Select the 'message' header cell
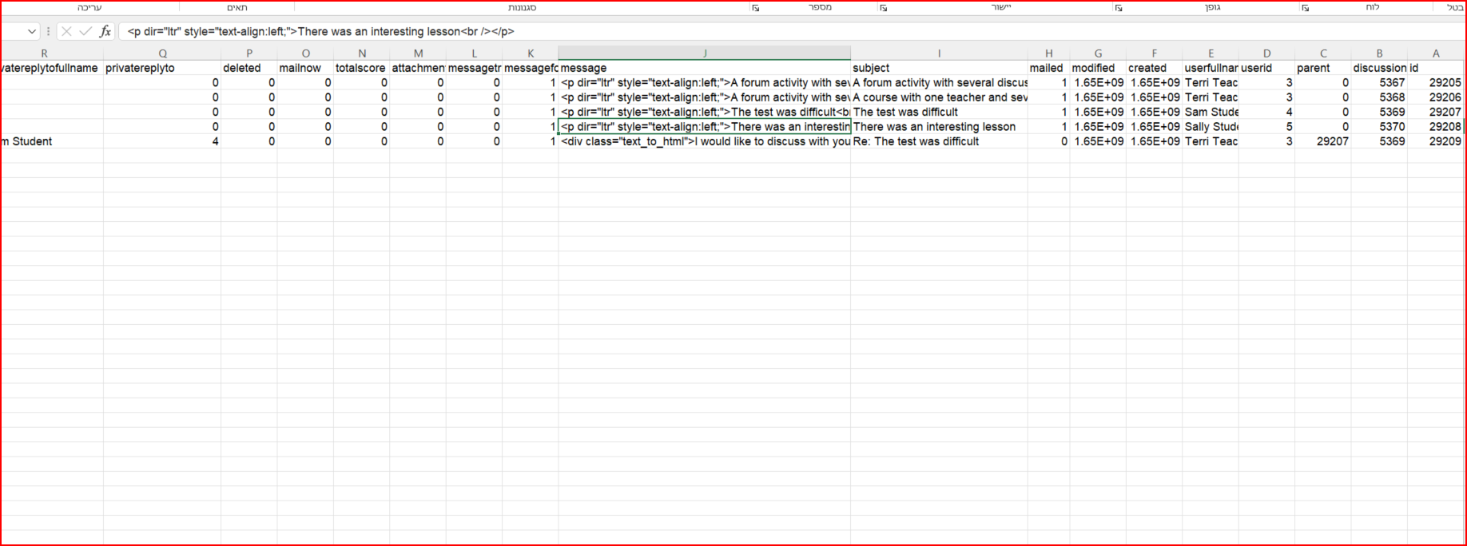Screen dimensions: 1467x546 [x=705, y=68]
